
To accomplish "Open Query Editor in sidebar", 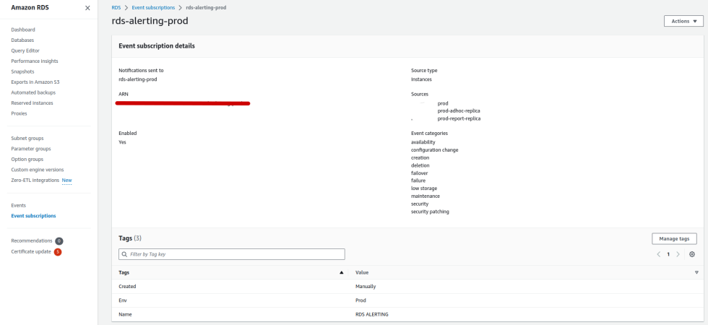I will point(25,51).
